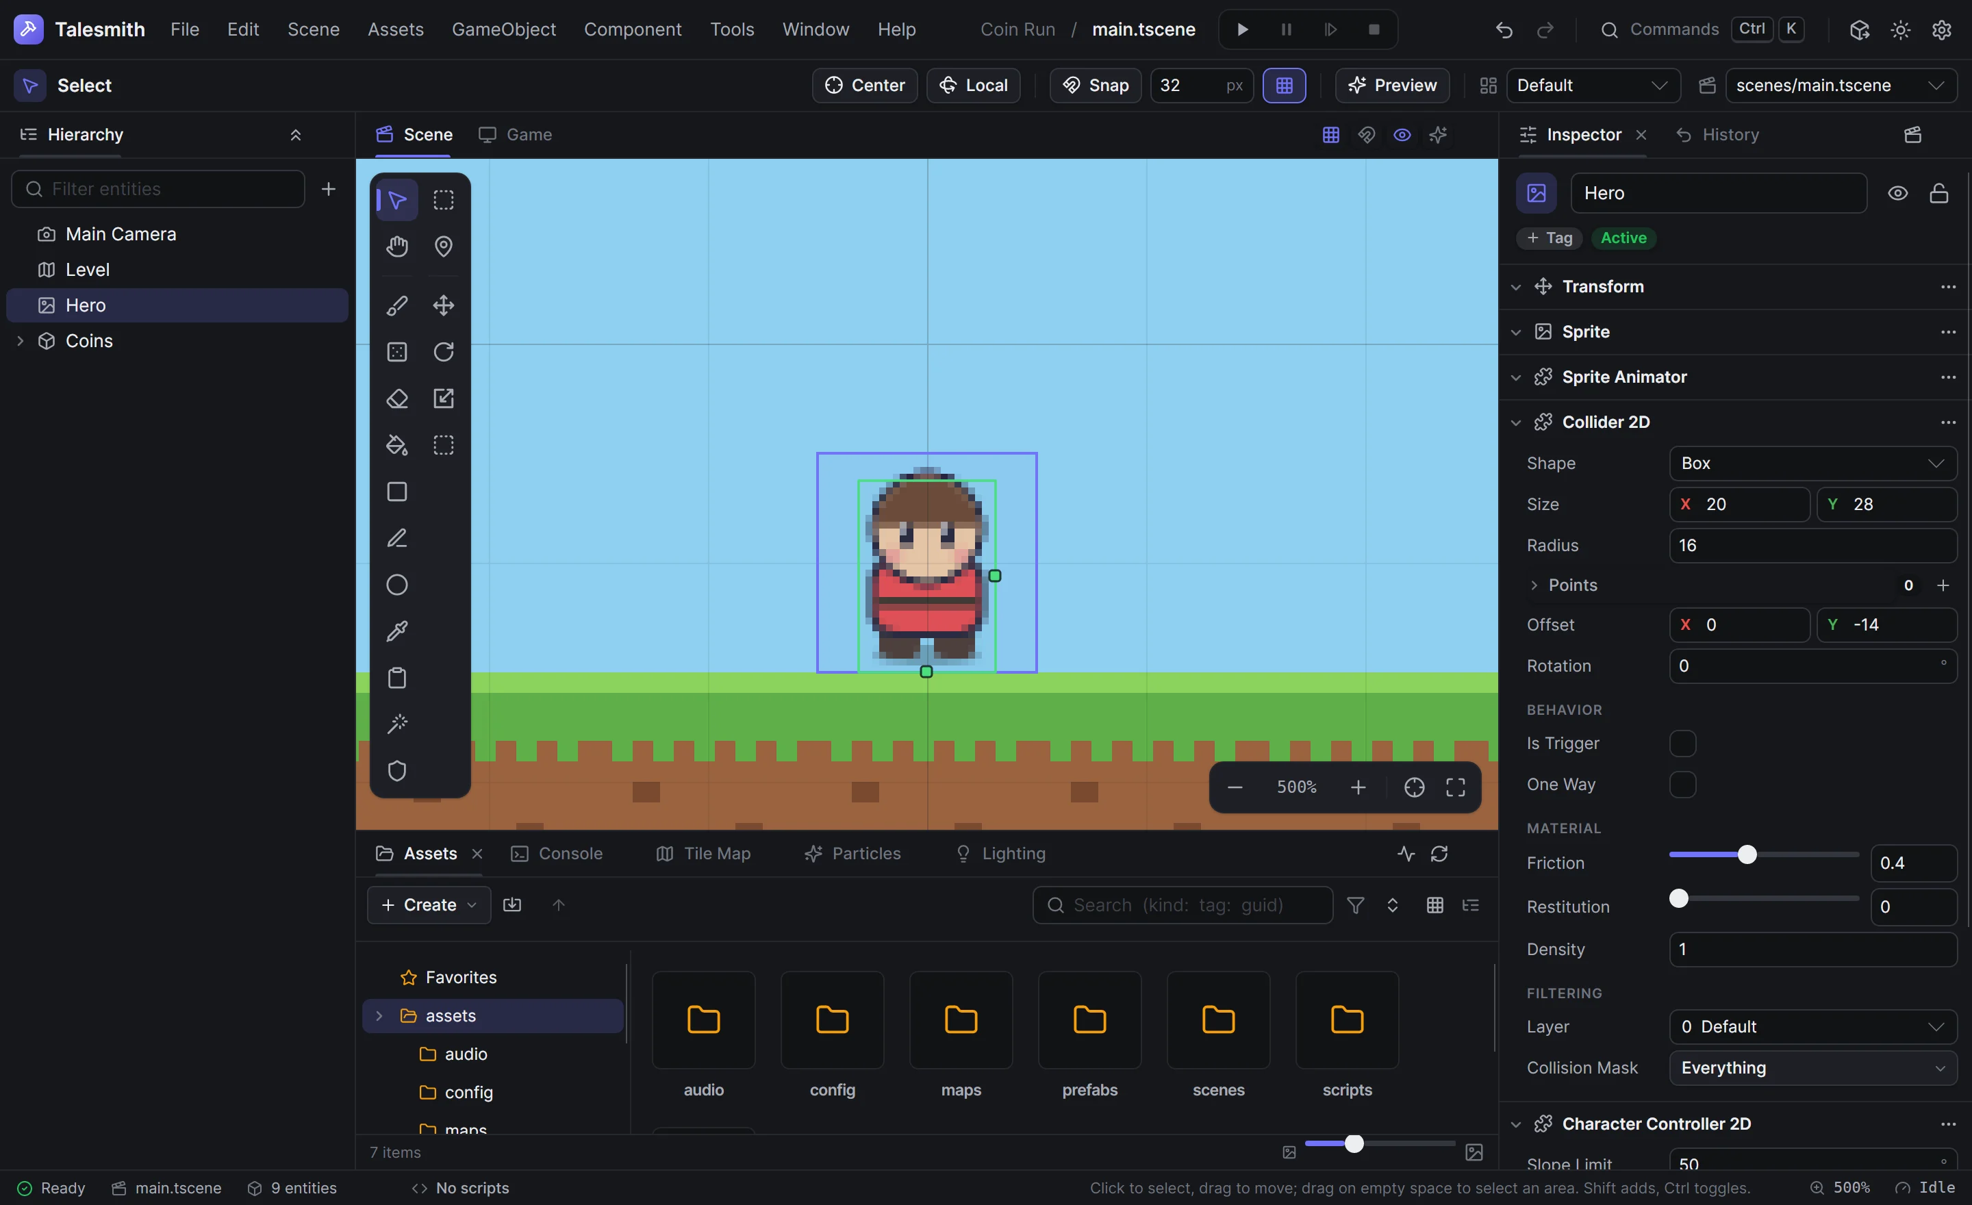Activate the Magic wand tool
The image size is (1972, 1205).
397,724
